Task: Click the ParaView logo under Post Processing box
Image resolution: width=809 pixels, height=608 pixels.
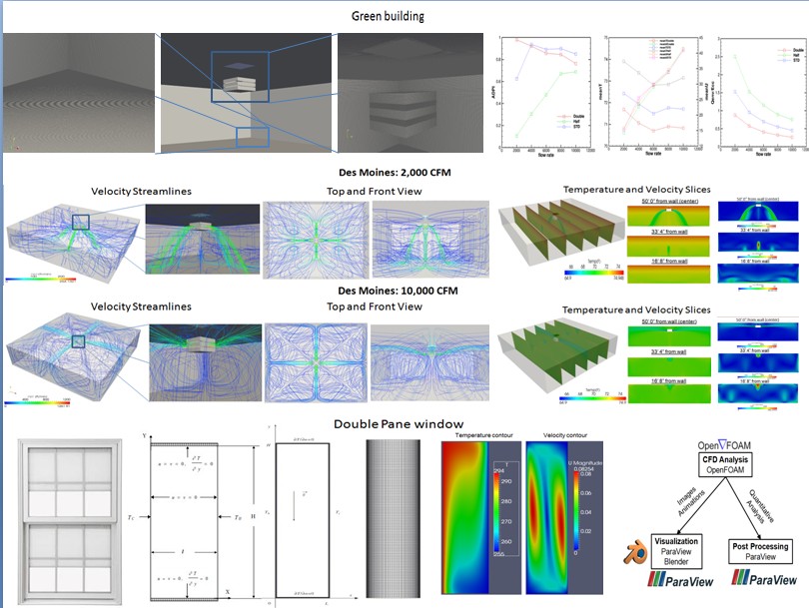Action: [x=764, y=578]
